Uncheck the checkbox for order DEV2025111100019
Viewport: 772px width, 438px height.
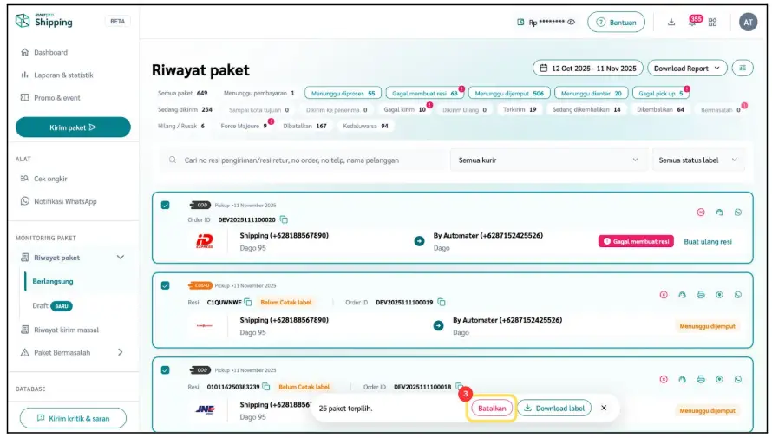tap(166, 284)
